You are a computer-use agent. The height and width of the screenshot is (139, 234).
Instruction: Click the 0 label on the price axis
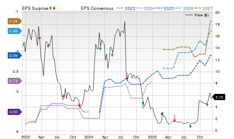(x=216, y=131)
